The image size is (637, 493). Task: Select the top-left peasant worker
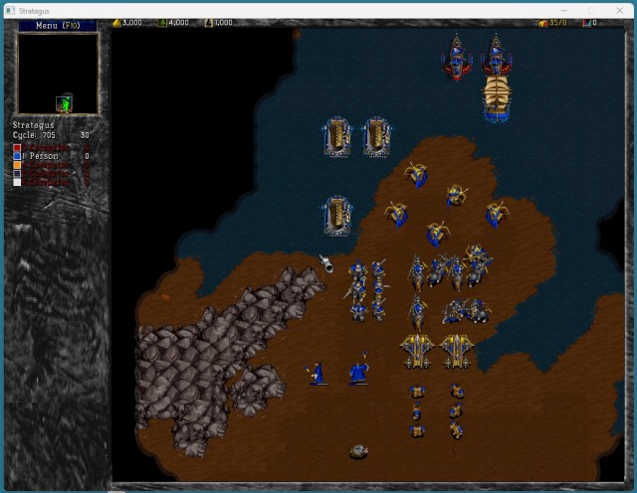click(x=417, y=392)
